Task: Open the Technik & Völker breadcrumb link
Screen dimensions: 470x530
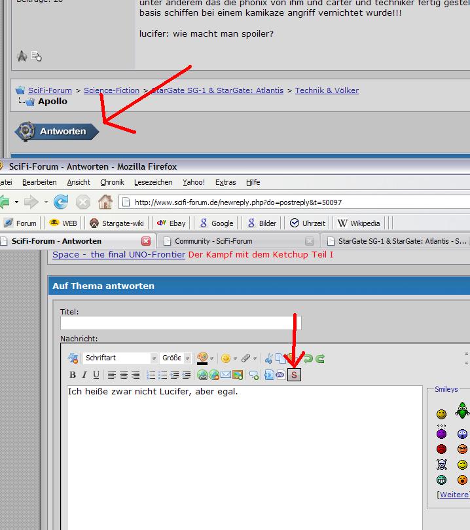Action: [x=327, y=90]
